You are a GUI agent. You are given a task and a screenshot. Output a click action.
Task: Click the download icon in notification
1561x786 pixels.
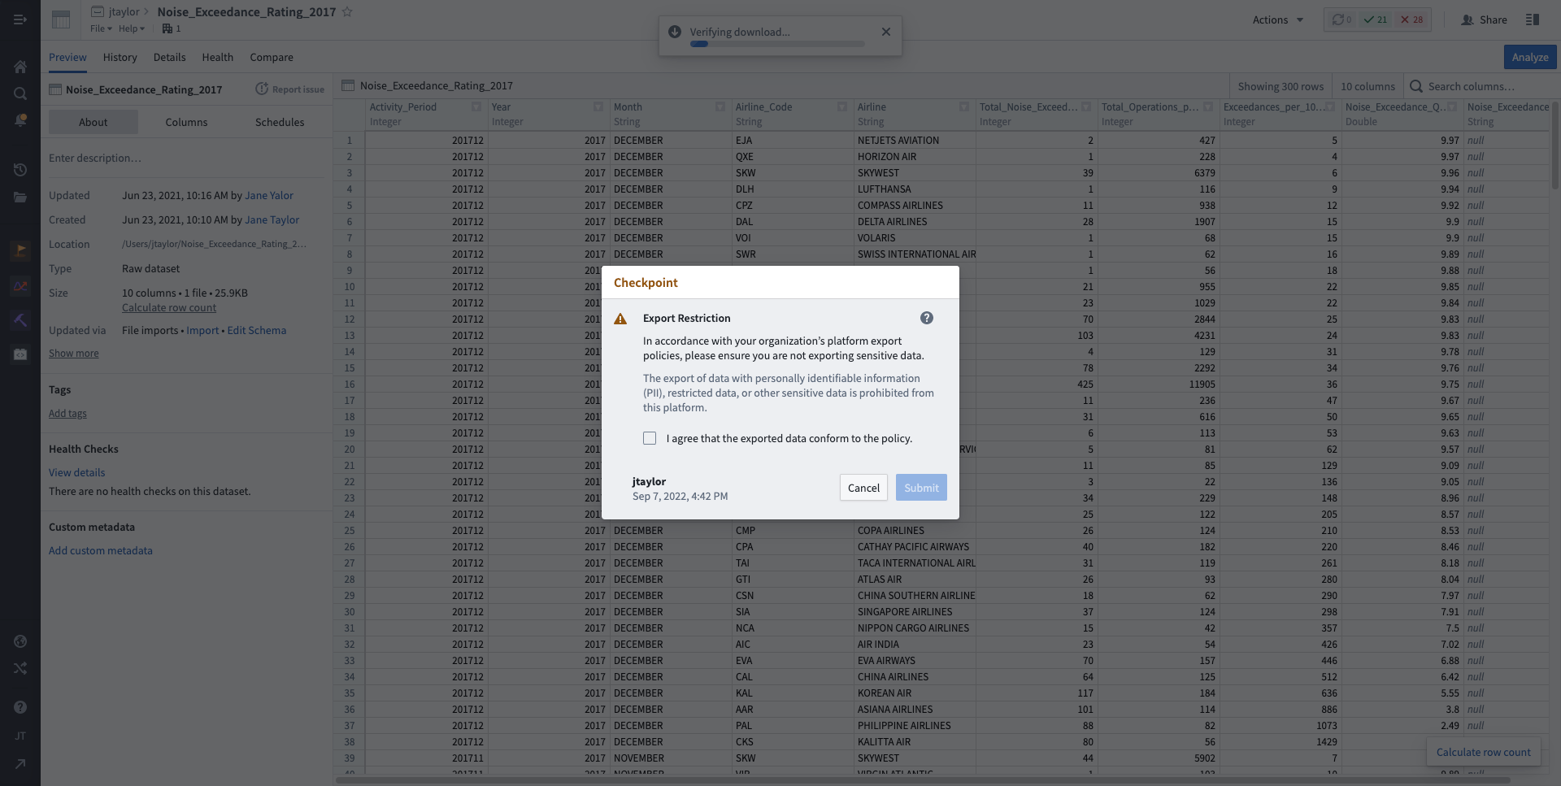pos(674,32)
